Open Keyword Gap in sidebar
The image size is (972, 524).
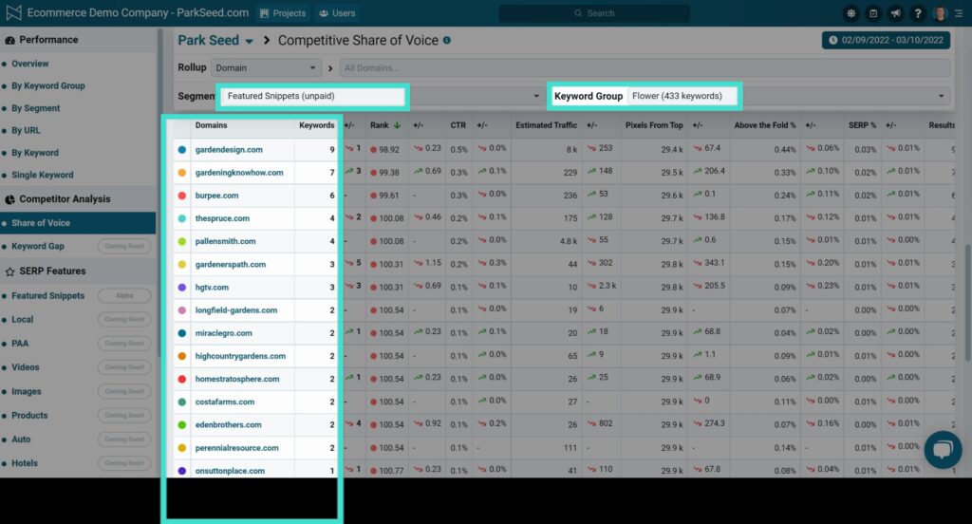point(38,246)
